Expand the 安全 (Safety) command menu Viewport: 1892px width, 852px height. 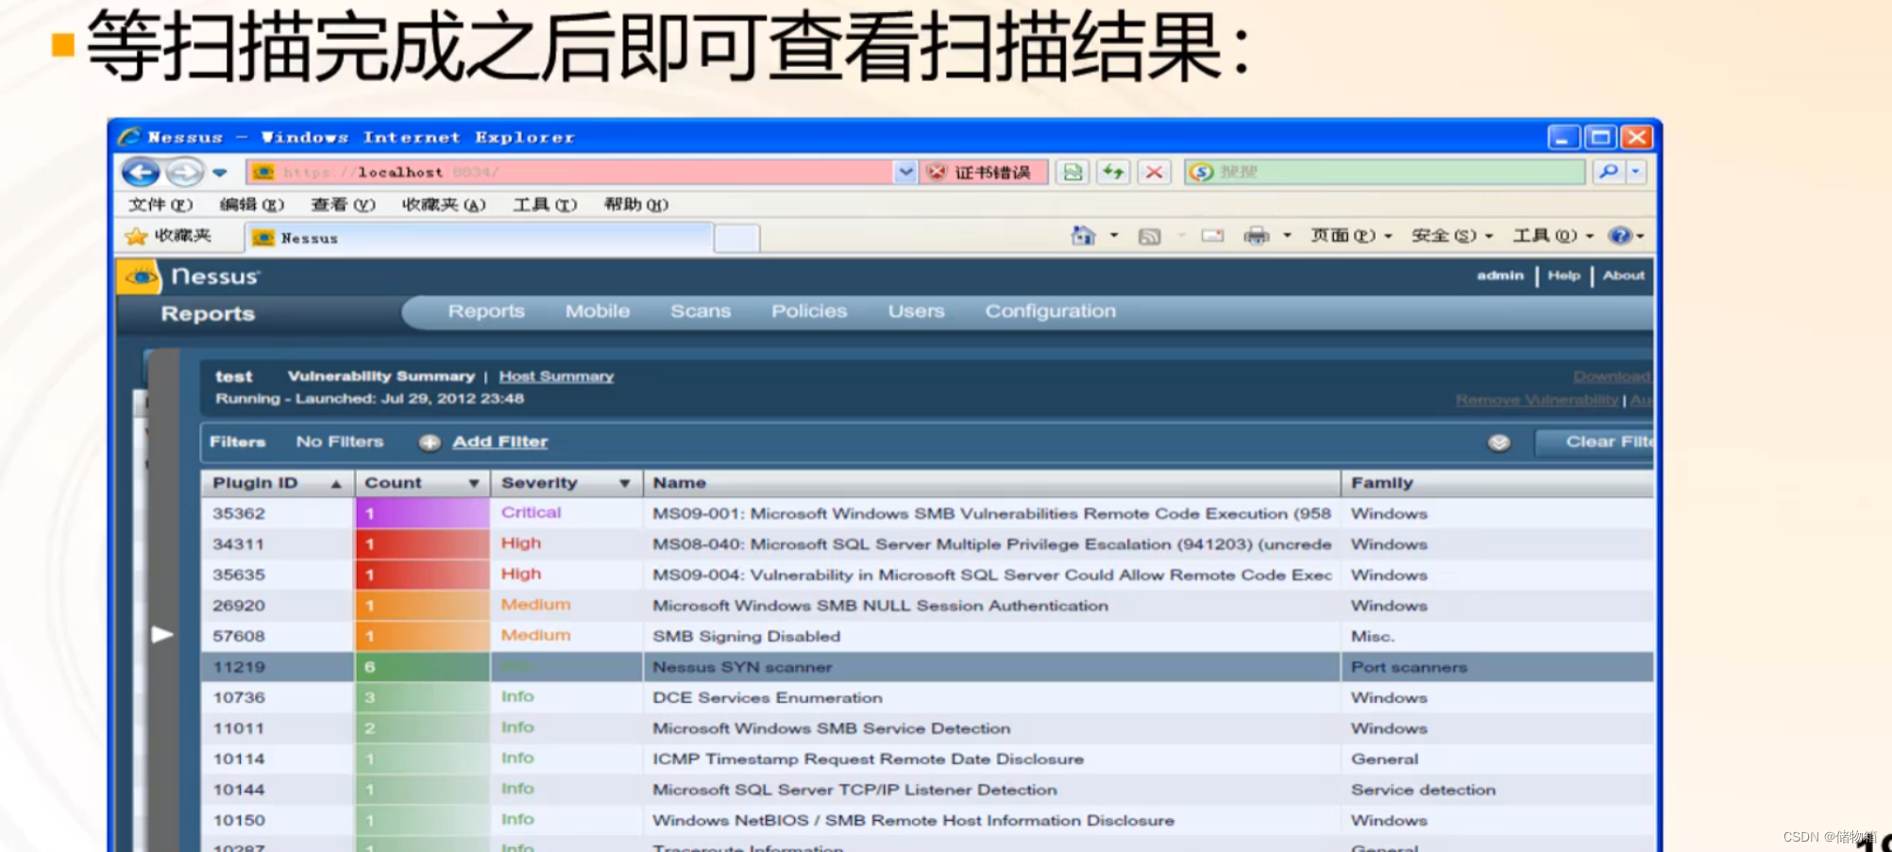[1451, 236]
